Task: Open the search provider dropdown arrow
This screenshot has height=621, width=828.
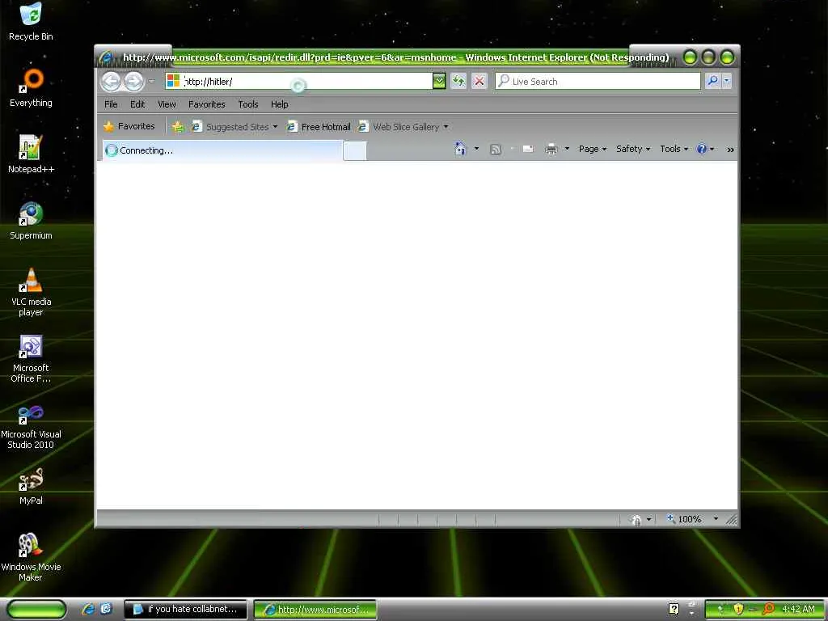Action: (727, 82)
